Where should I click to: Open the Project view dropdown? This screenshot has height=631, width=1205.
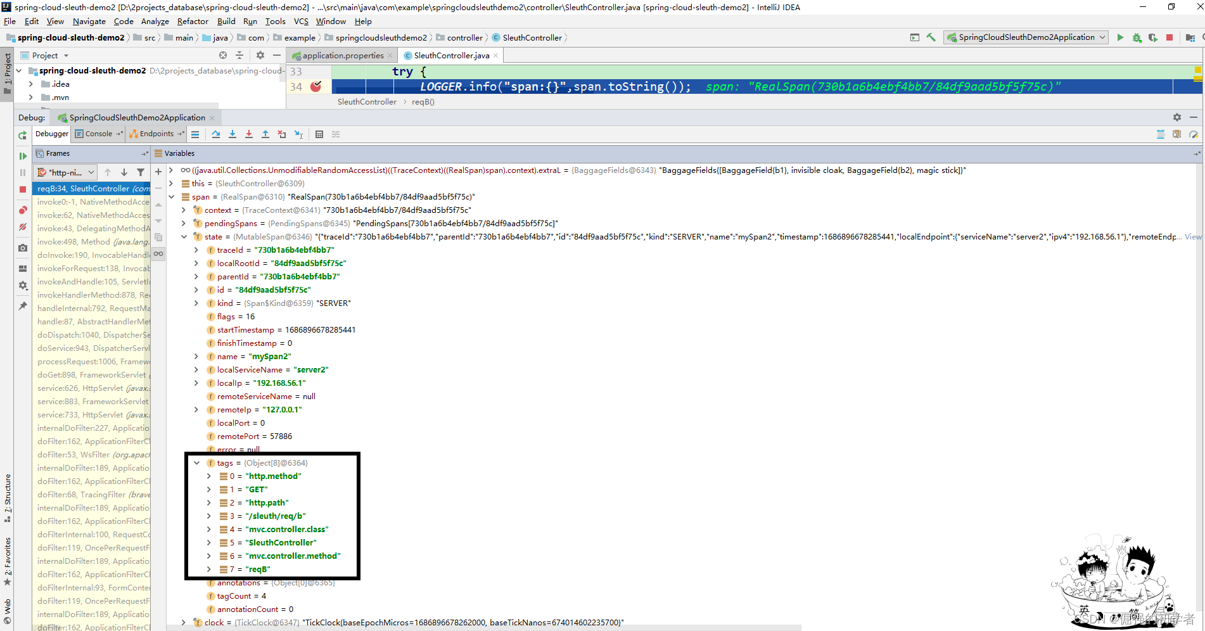coord(44,55)
